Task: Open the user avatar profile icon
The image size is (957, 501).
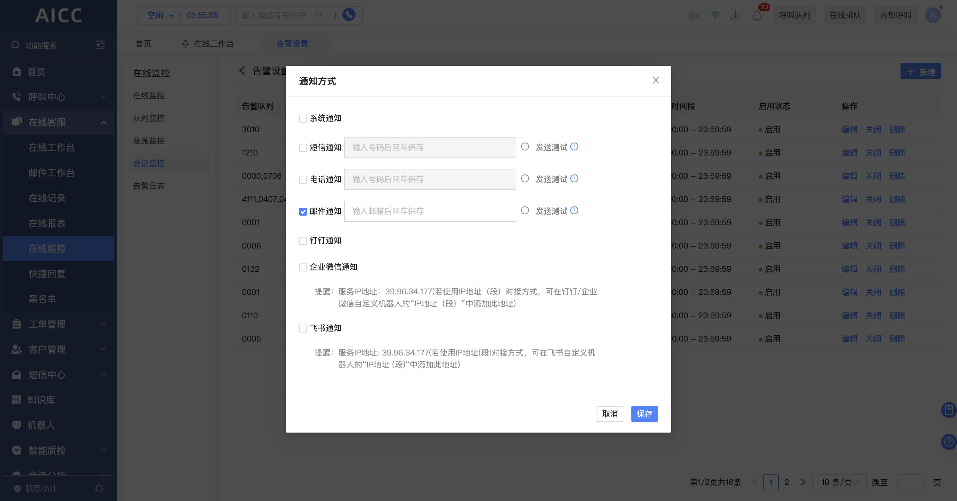Action: (x=932, y=15)
